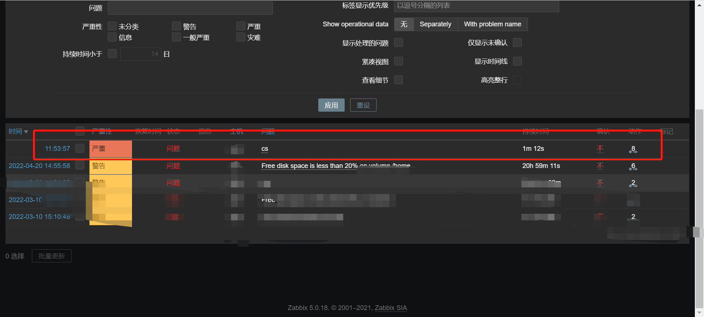The width and height of the screenshot is (704, 317).
Task: Click the days input showing 14
Action: (x=141, y=54)
